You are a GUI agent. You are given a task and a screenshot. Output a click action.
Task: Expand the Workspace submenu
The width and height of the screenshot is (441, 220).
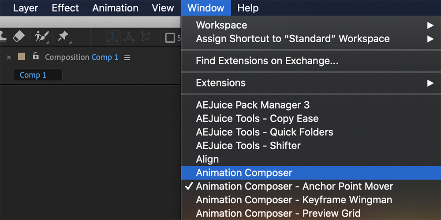(311, 25)
